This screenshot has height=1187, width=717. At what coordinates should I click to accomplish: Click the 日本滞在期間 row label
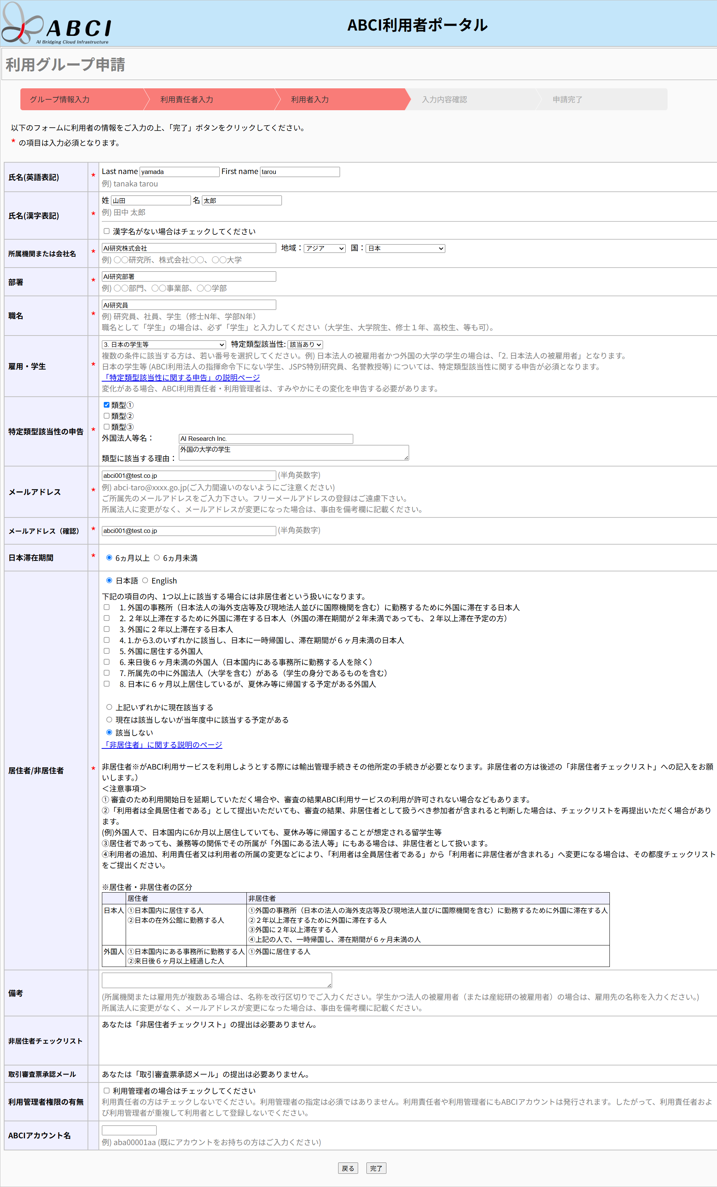[31, 558]
